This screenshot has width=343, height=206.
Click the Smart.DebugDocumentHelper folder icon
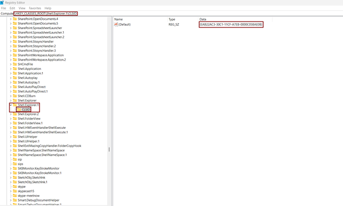(x=15, y=200)
